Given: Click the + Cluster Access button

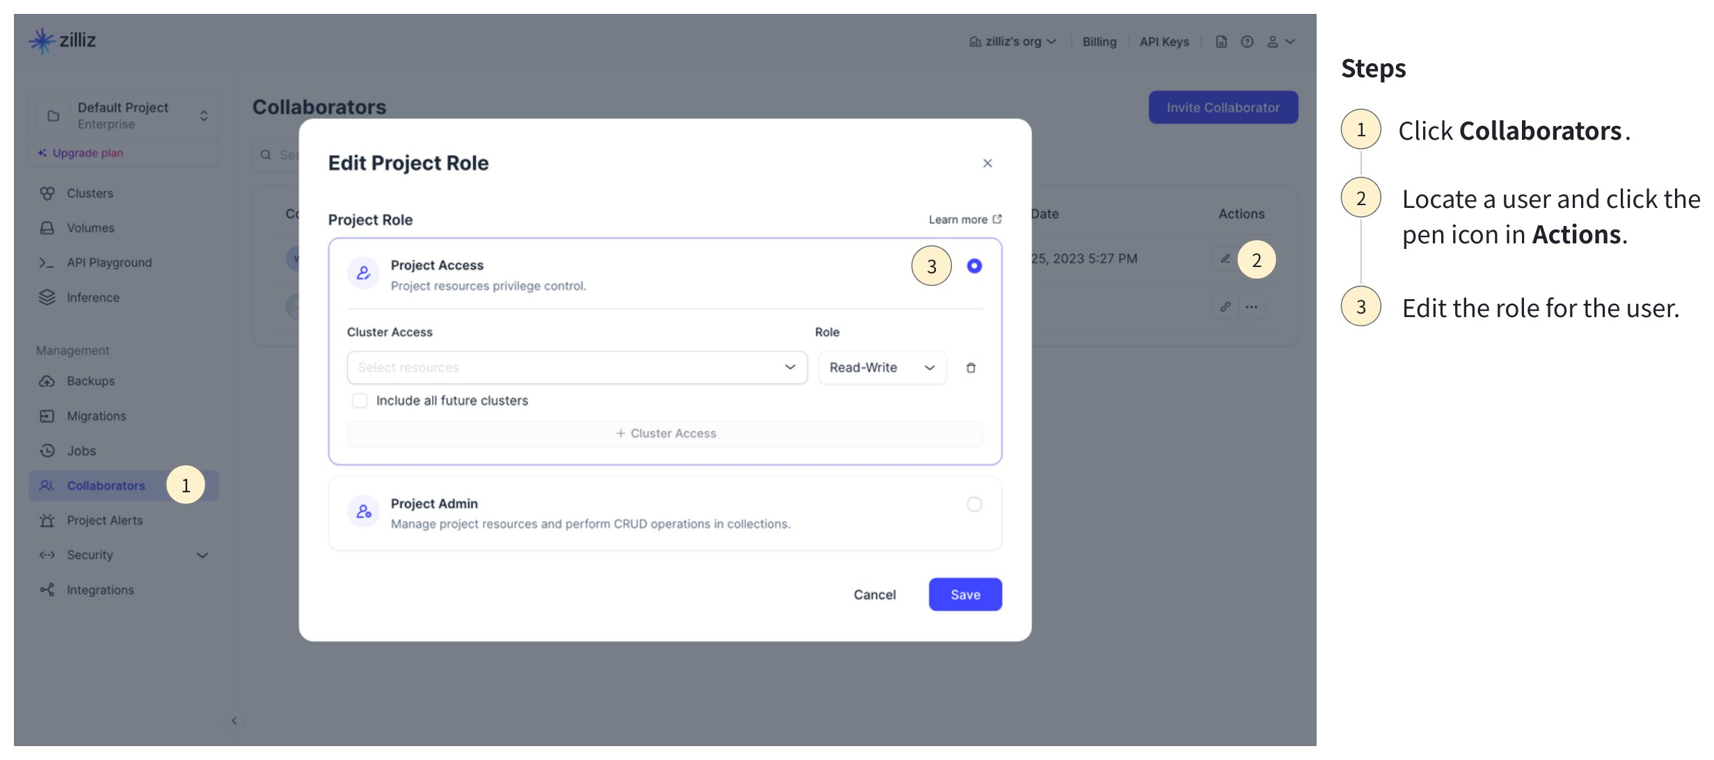Looking at the screenshot, I should pos(665,433).
